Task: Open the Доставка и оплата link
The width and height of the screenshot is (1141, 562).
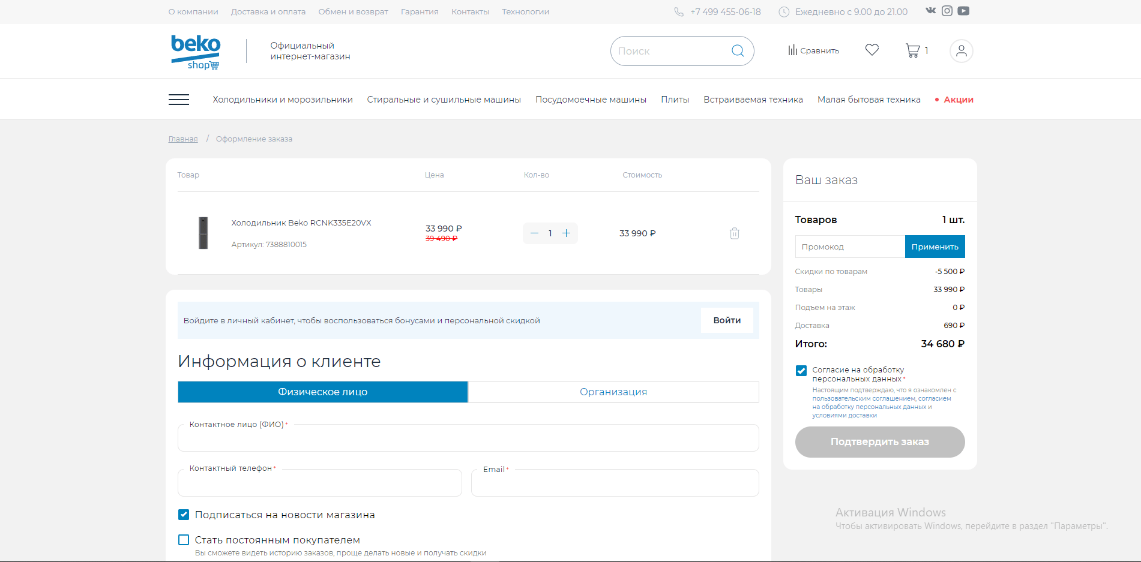Action: 268,12
